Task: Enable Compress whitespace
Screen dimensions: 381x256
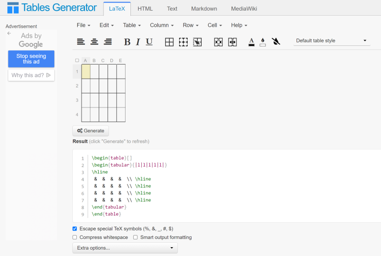Action: 75,237
